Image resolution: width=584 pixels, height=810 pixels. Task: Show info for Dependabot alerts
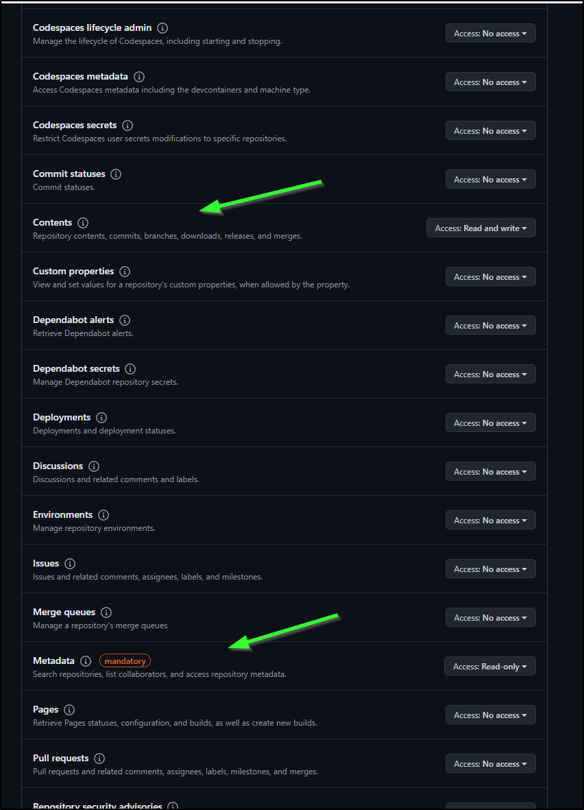pyautogui.click(x=125, y=320)
